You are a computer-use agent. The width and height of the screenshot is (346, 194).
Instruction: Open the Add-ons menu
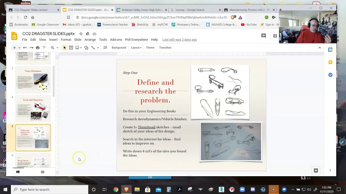tap(116, 40)
